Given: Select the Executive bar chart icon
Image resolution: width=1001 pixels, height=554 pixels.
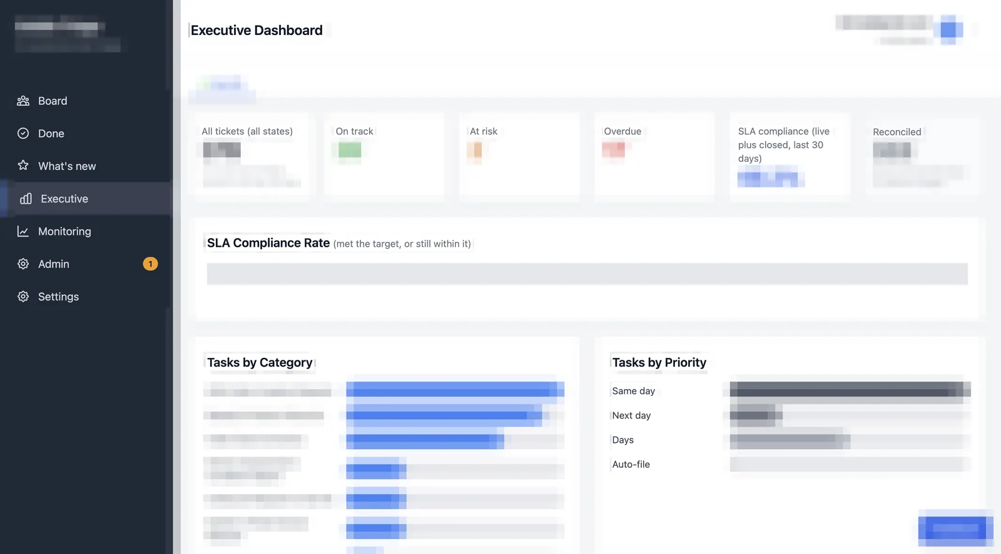Looking at the screenshot, I should point(26,199).
